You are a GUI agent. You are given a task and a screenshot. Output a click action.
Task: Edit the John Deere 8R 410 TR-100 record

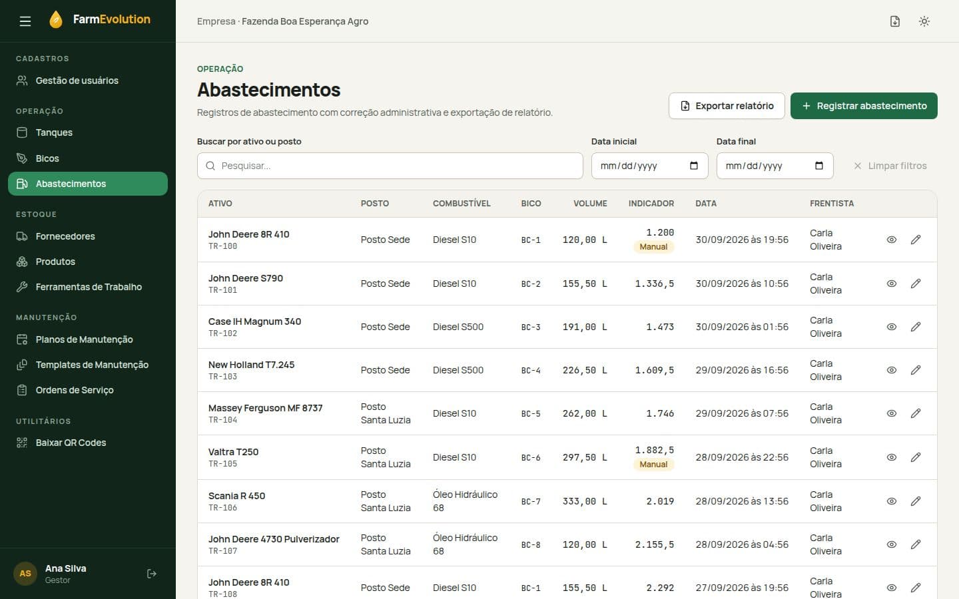tap(916, 240)
